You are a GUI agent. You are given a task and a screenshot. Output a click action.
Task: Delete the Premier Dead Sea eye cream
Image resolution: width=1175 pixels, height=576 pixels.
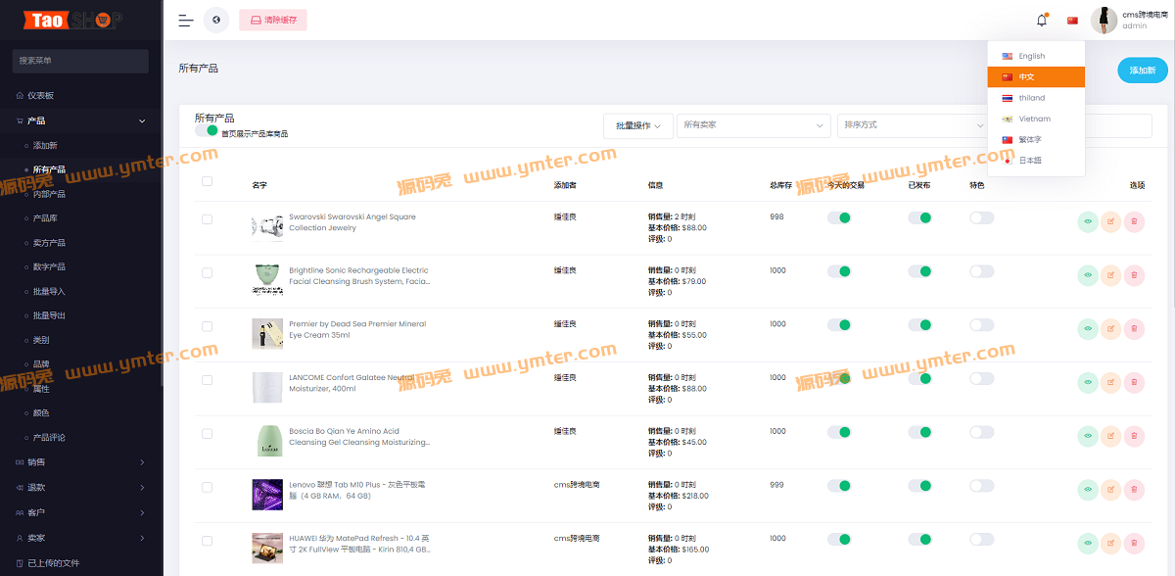1134,329
